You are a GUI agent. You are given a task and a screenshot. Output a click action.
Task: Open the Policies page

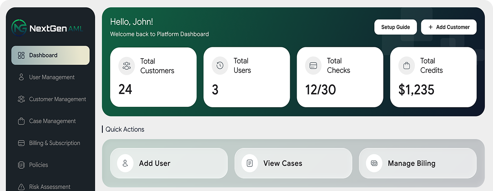[x=50, y=165]
